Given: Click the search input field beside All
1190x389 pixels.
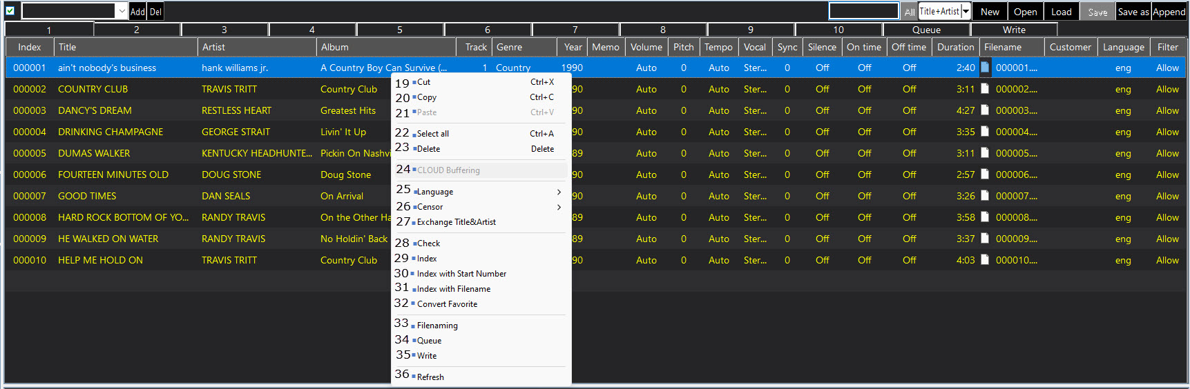Looking at the screenshot, I should click(x=863, y=12).
